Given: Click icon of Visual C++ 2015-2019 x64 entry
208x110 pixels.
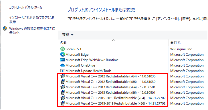Looking at the screenshot, I should coord(62,98).
